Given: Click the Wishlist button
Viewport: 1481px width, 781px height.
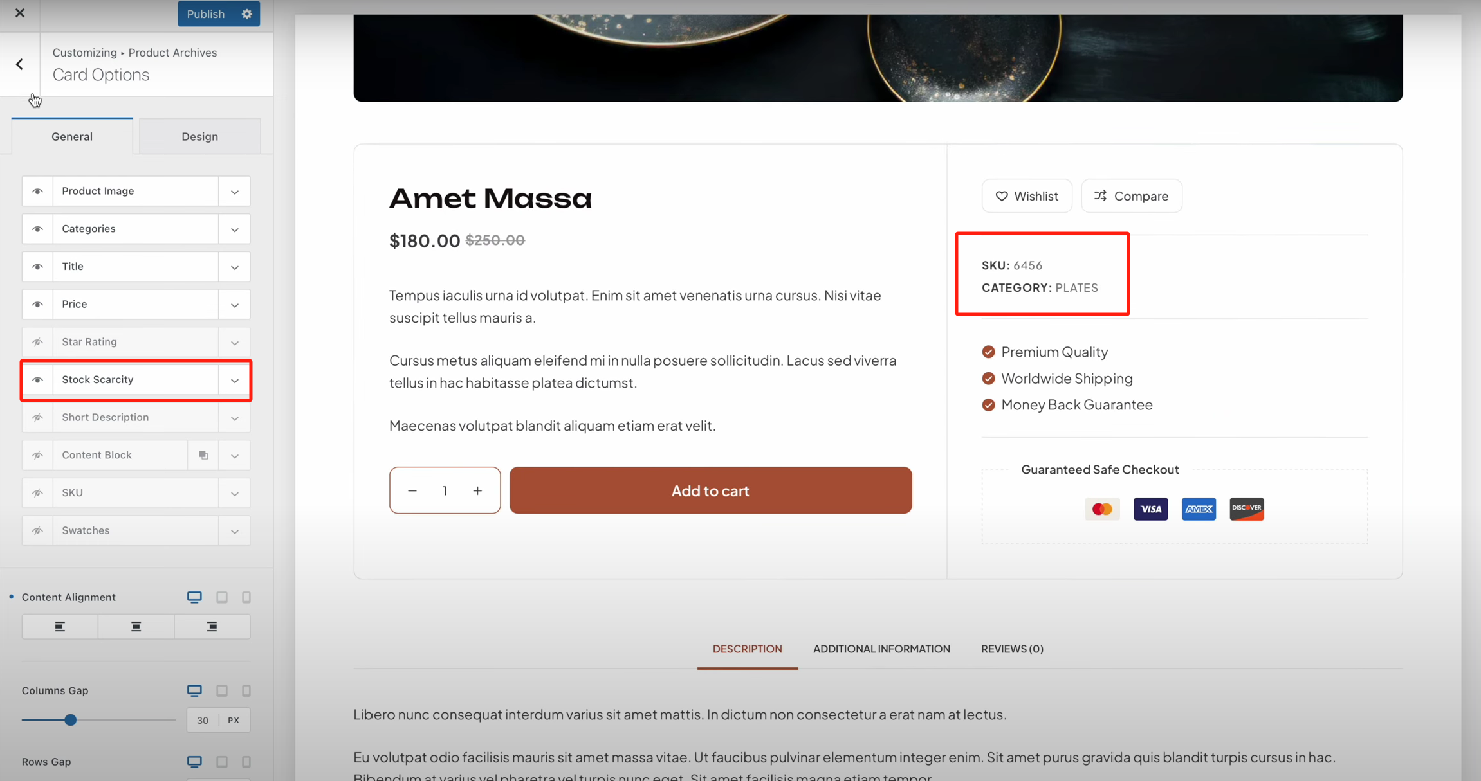Looking at the screenshot, I should coord(1027,196).
